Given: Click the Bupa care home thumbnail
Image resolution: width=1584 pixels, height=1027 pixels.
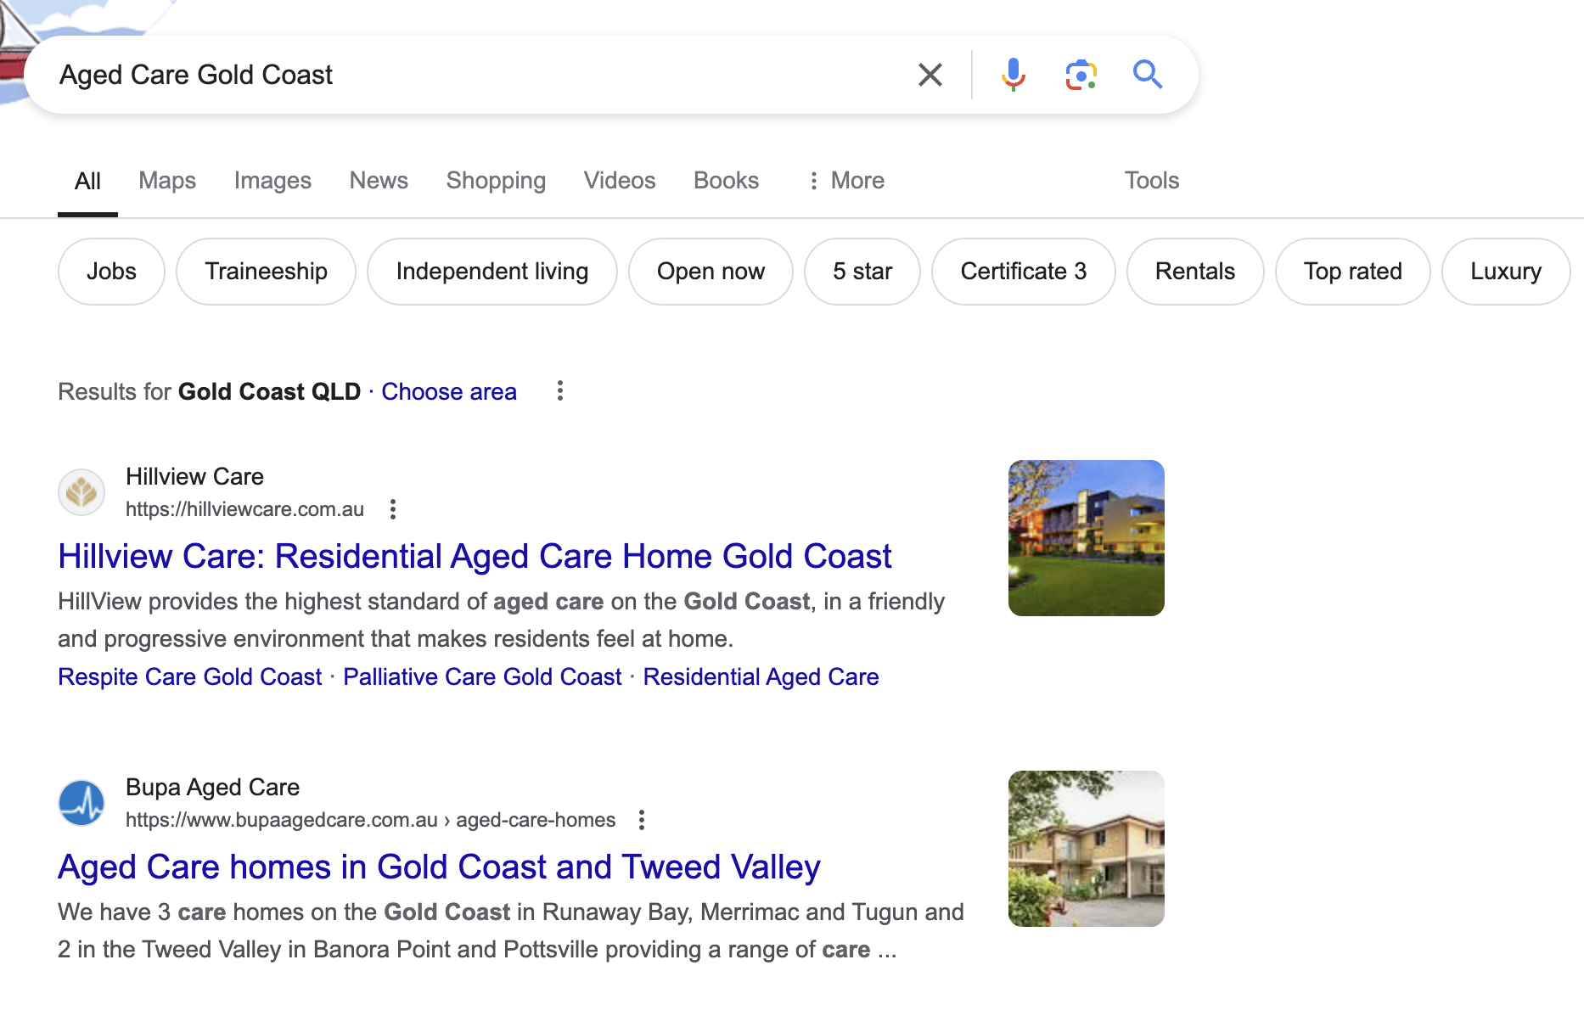Looking at the screenshot, I should coord(1086,849).
